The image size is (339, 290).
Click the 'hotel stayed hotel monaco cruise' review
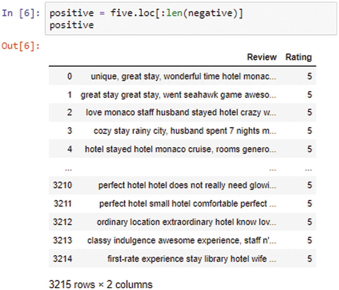[x=181, y=149]
